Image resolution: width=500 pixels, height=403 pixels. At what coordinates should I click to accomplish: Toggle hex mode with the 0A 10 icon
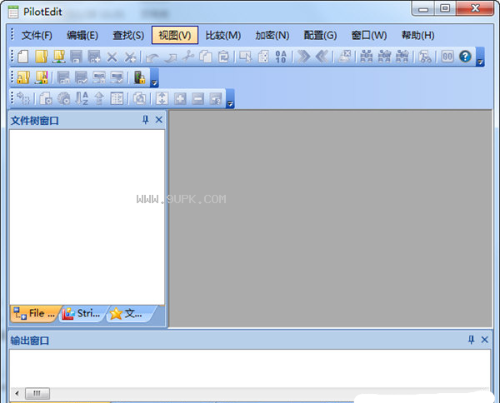[x=281, y=57]
